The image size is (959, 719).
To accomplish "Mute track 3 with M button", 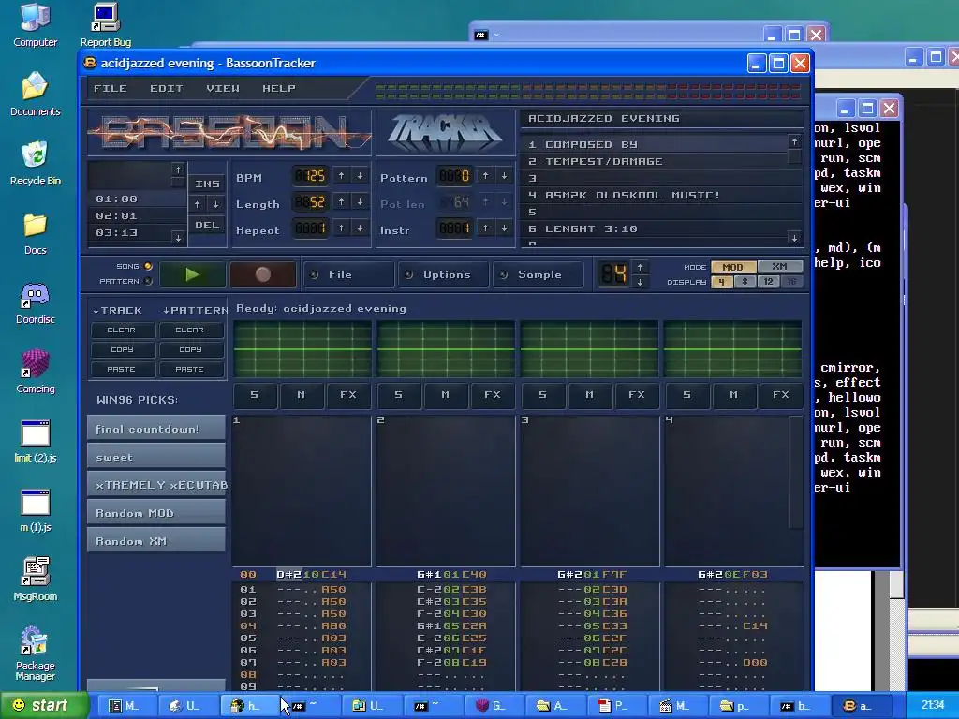I will (x=590, y=395).
